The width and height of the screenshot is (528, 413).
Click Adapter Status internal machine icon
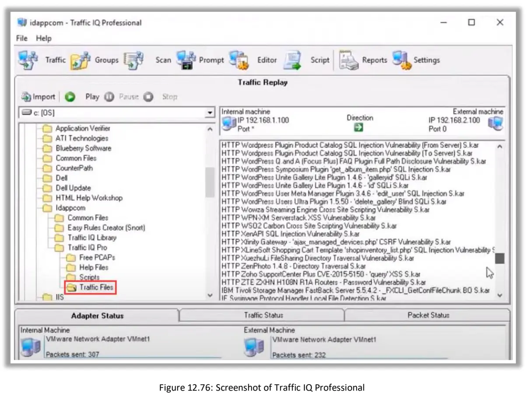tap(31, 347)
